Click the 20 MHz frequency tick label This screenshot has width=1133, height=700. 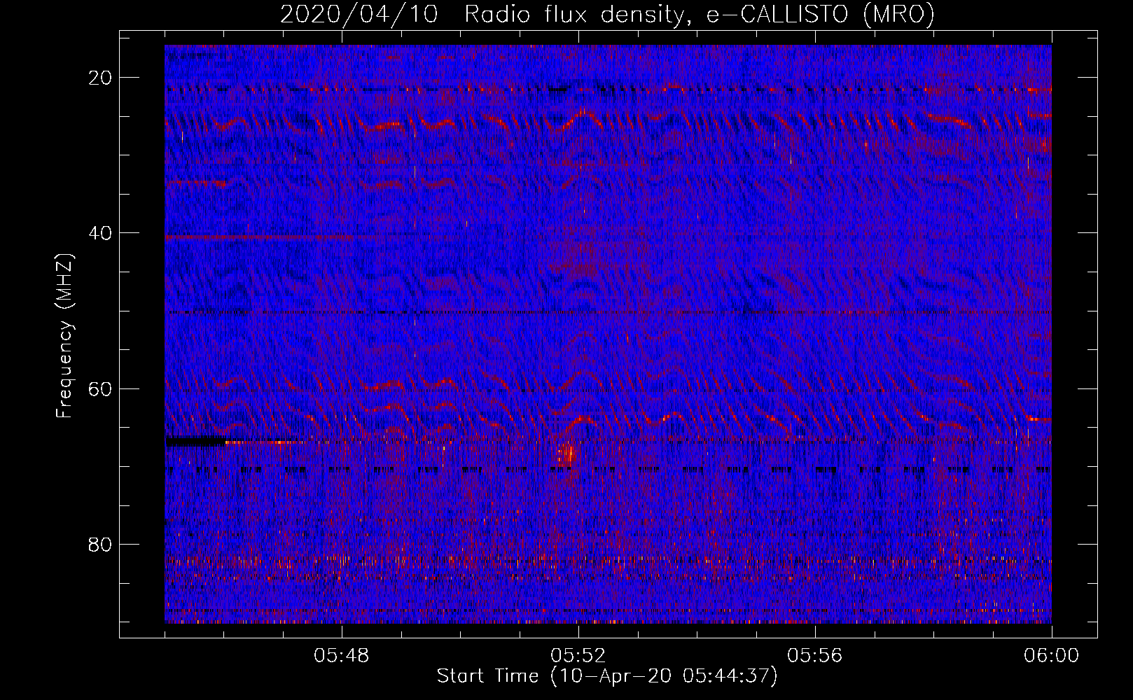click(x=101, y=78)
